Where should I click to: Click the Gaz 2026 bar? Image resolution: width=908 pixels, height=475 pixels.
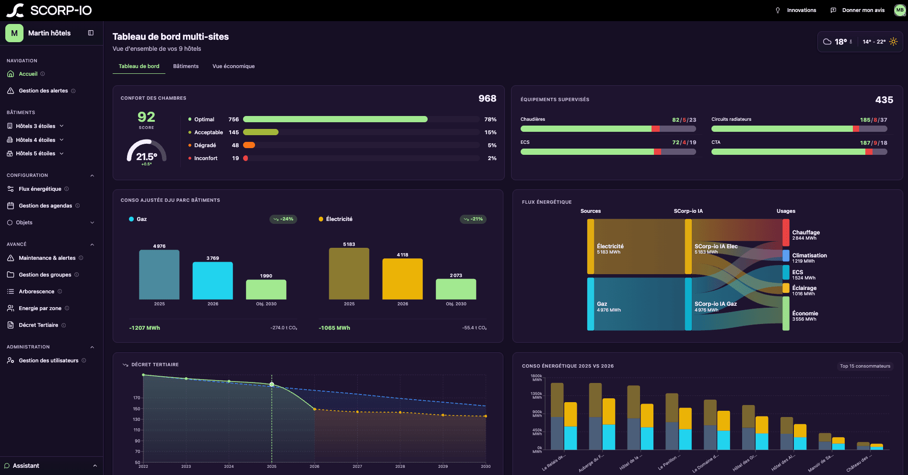213,280
